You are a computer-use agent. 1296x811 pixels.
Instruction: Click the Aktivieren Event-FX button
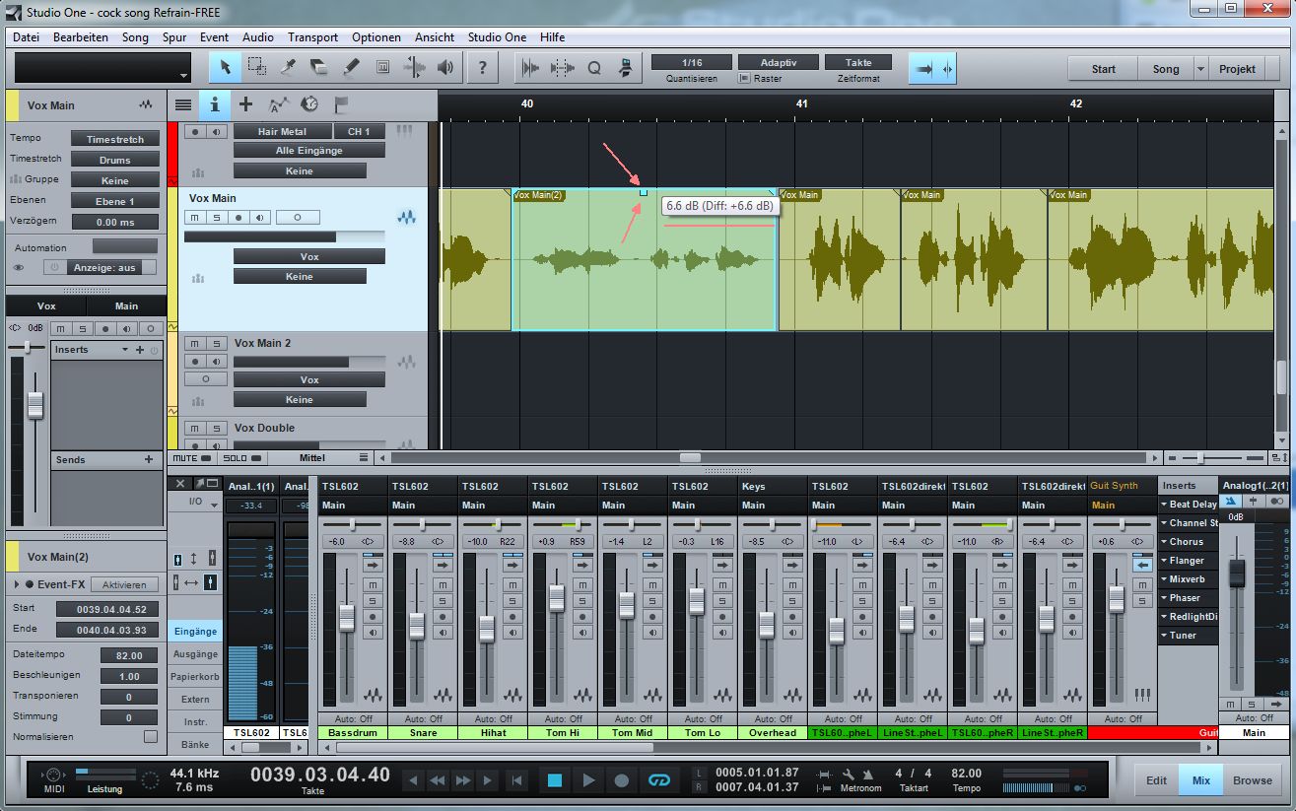coord(124,584)
